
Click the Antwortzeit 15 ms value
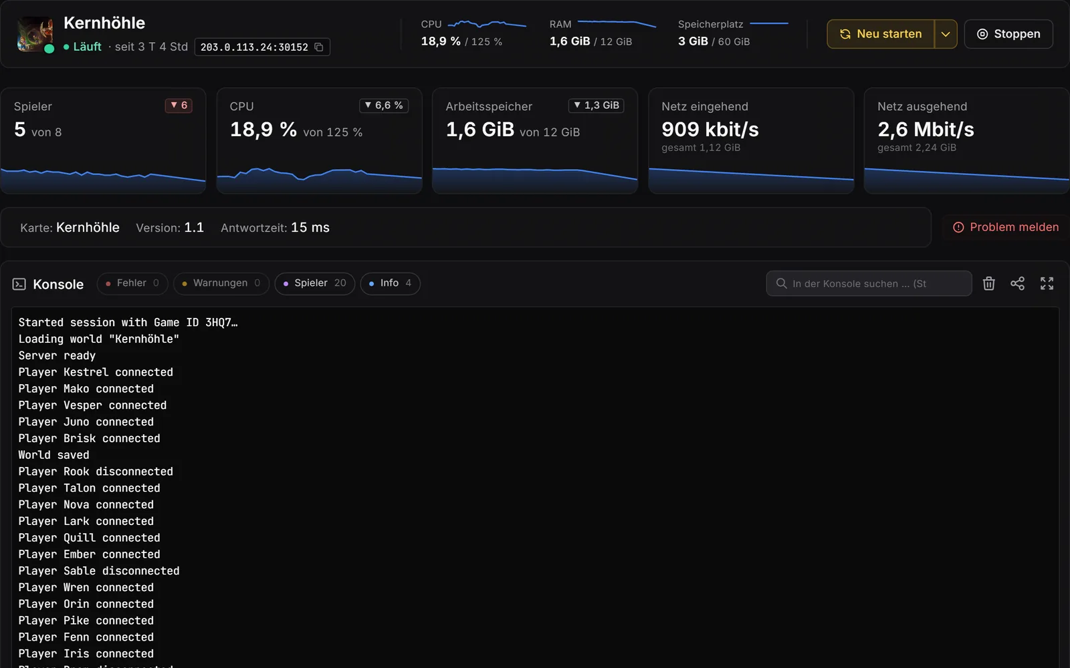(x=310, y=228)
